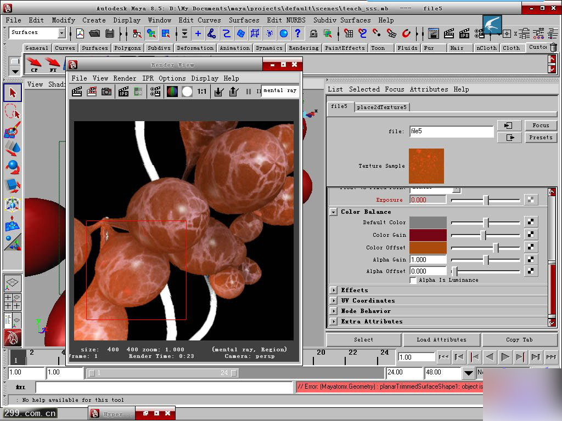This screenshot has width=562, height=421.
Task: Collapse the Color Balance section
Action: tap(333, 212)
